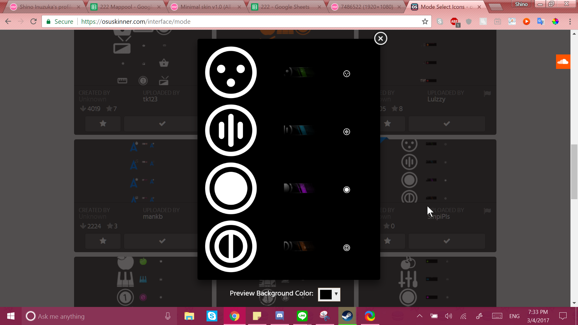The image size is (578, 325).
Task: Toggle the checkmark on mankb skin
Action: coord(162,241)
